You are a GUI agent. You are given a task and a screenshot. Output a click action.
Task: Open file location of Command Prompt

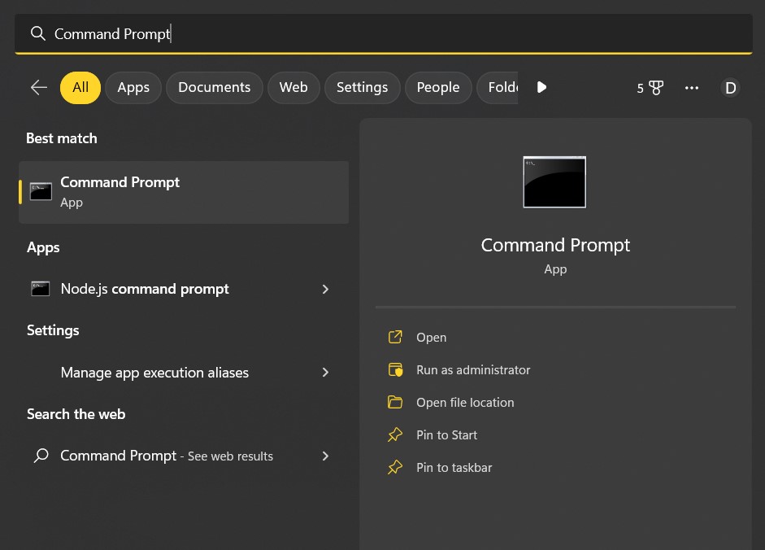(464, 402)
